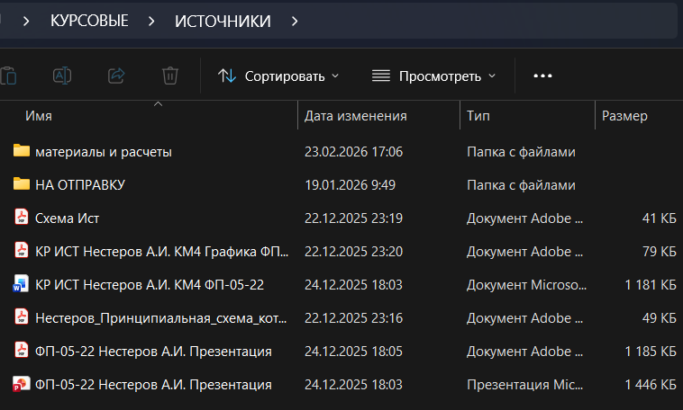Expand the chevron between КУРСОВЫЕ and ИСТОЧНИКИ

[x=151, y=21]
